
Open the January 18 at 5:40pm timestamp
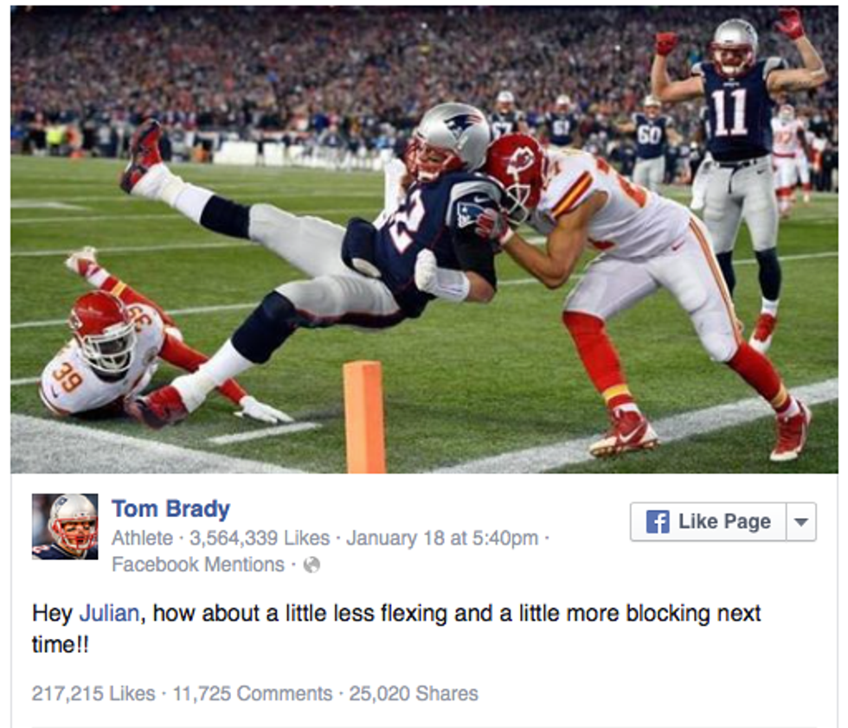click(442, 538)
